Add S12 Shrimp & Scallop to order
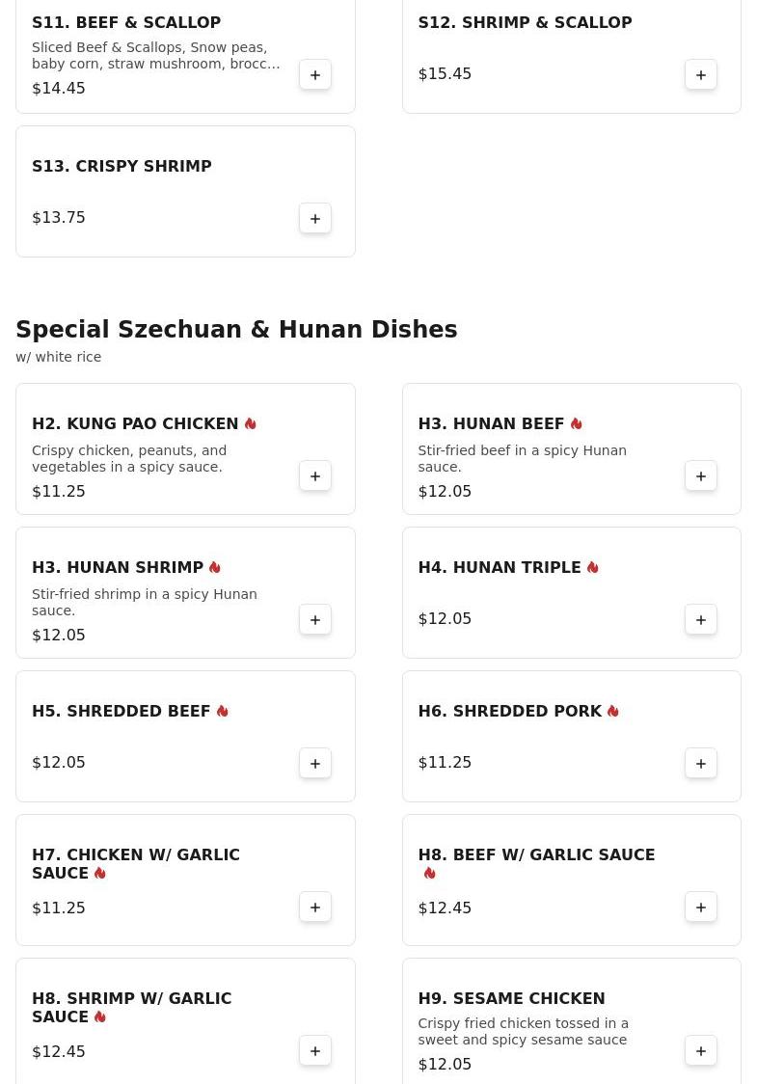The image size is (757, 1084). coord(701,75)
